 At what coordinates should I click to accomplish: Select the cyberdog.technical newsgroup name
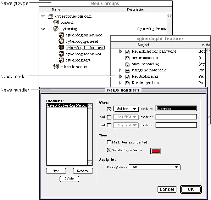tap(83, 54)
